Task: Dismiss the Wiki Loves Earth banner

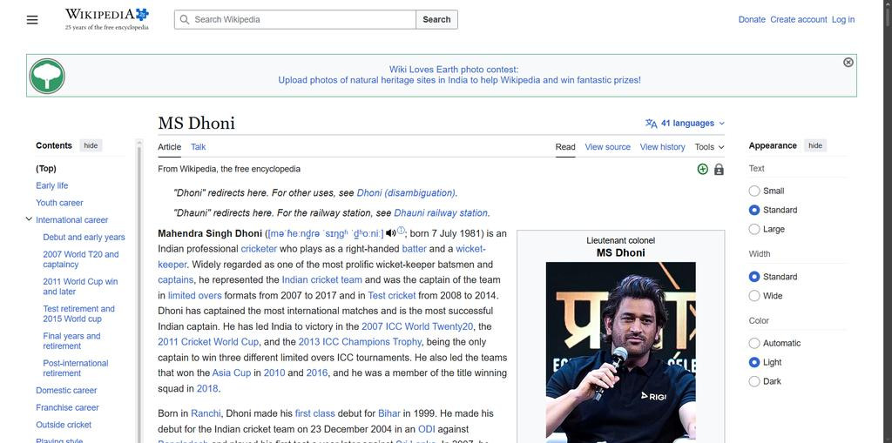Action: tap(848, 62)
